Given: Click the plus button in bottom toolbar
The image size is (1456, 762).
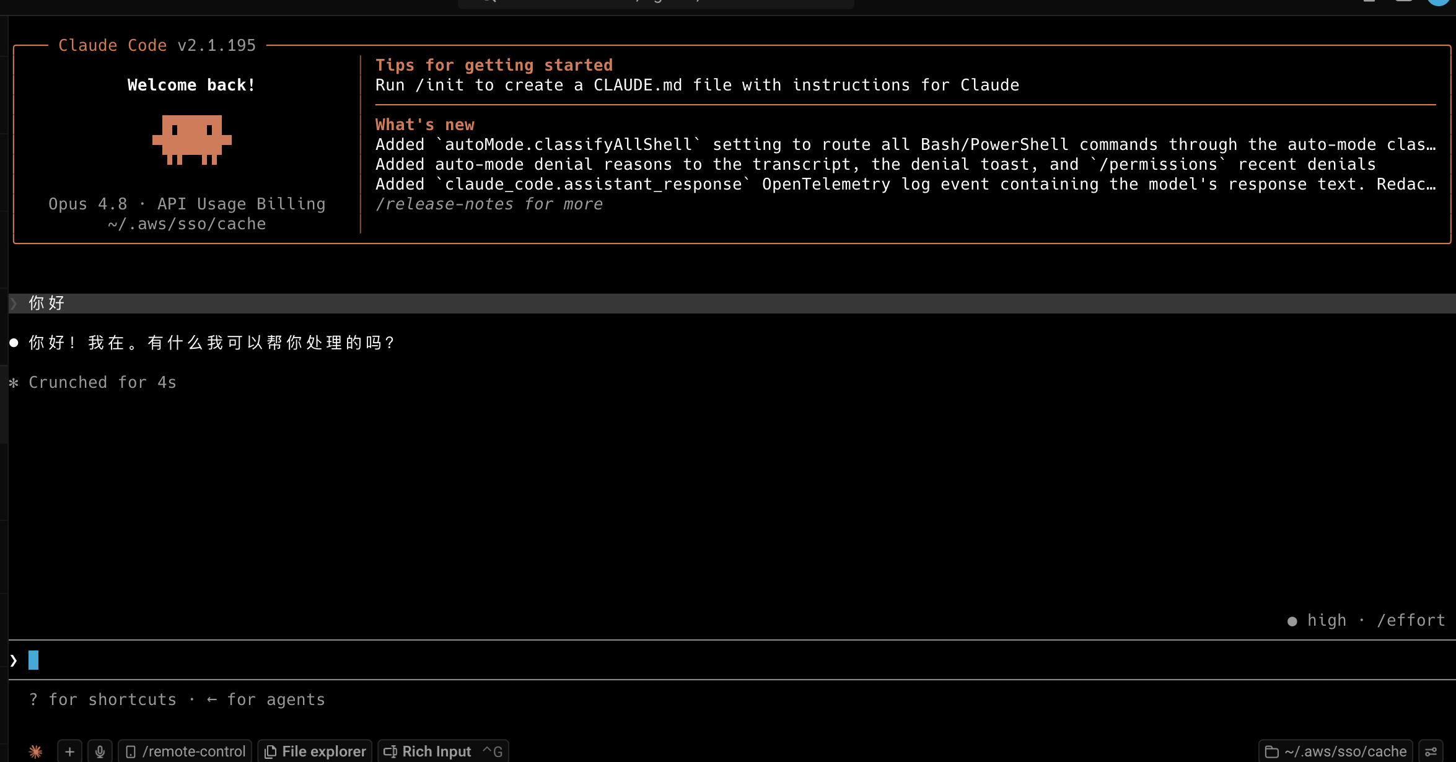Looking at the screenshot, I should click(69, 751).
